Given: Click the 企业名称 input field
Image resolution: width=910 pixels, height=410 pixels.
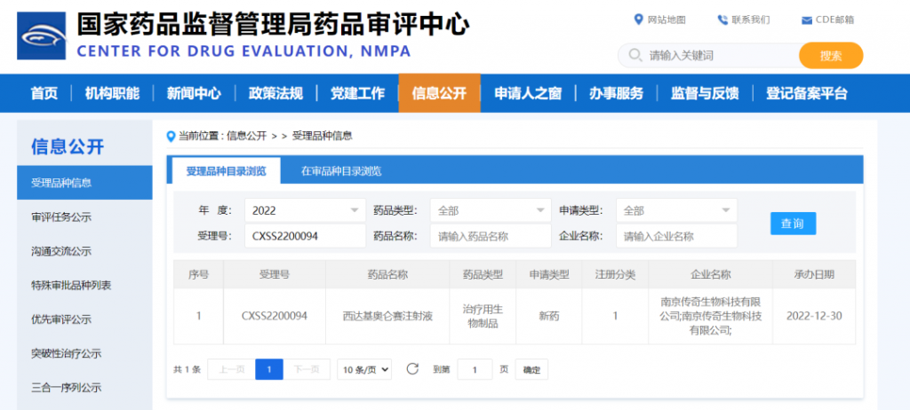Looking at the screenshot, I should click(x=676, y=236).
